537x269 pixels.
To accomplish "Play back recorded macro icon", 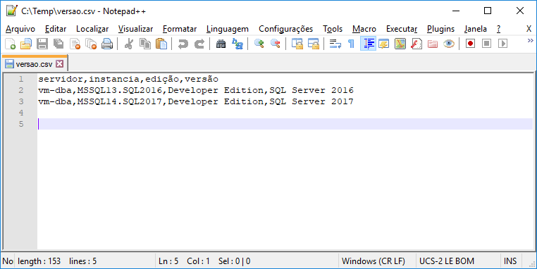I will (502, 44).
